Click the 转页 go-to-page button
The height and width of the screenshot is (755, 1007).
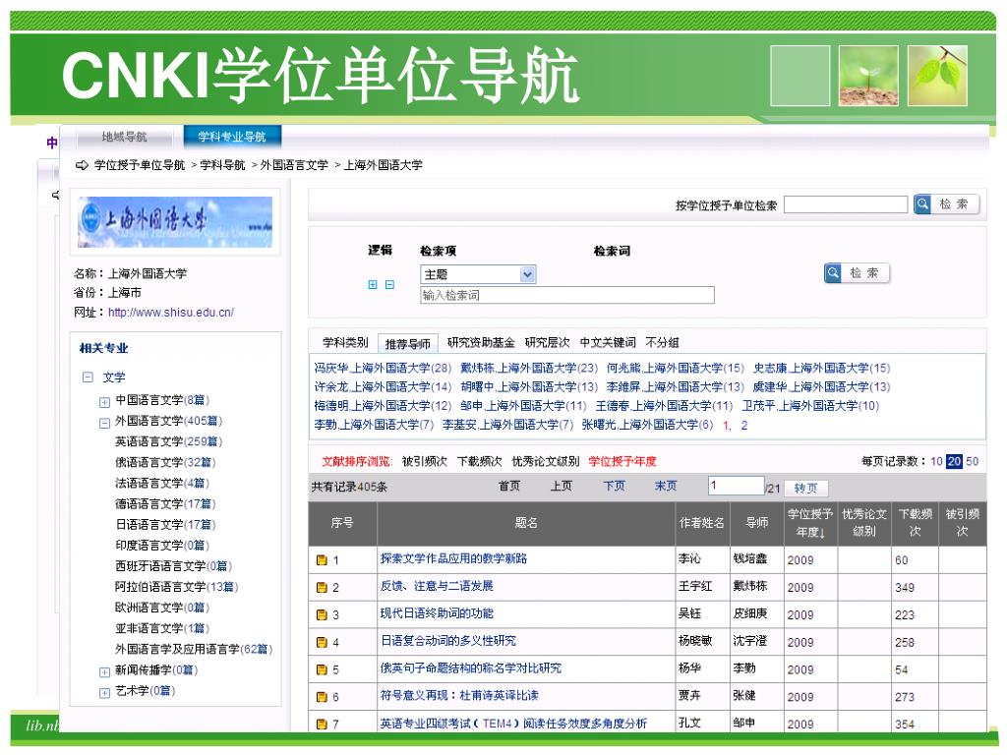pos(806,489)
